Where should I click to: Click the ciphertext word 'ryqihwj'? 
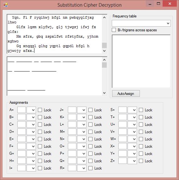coord(42,18)
